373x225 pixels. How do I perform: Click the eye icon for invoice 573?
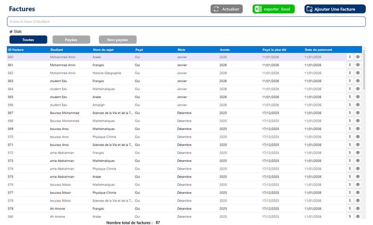point(358,161)
